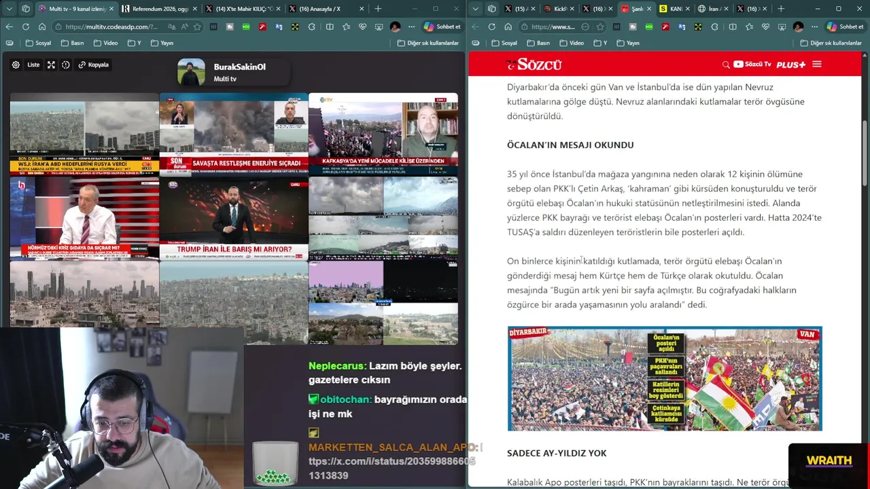Screen dimensions: 870x489
Task: Toggle fullscreen icon in Multi tv toolbar
Action: [51, 65]
